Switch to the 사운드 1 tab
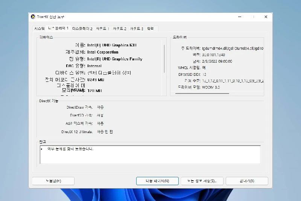The height and width of the screenshot is (201, 301). pyautogui.click(x=102, y=29)
